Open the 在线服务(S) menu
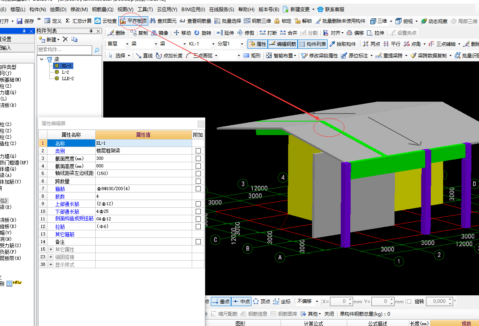The width and height of the screenshot is (479, 326). [222, 9]
